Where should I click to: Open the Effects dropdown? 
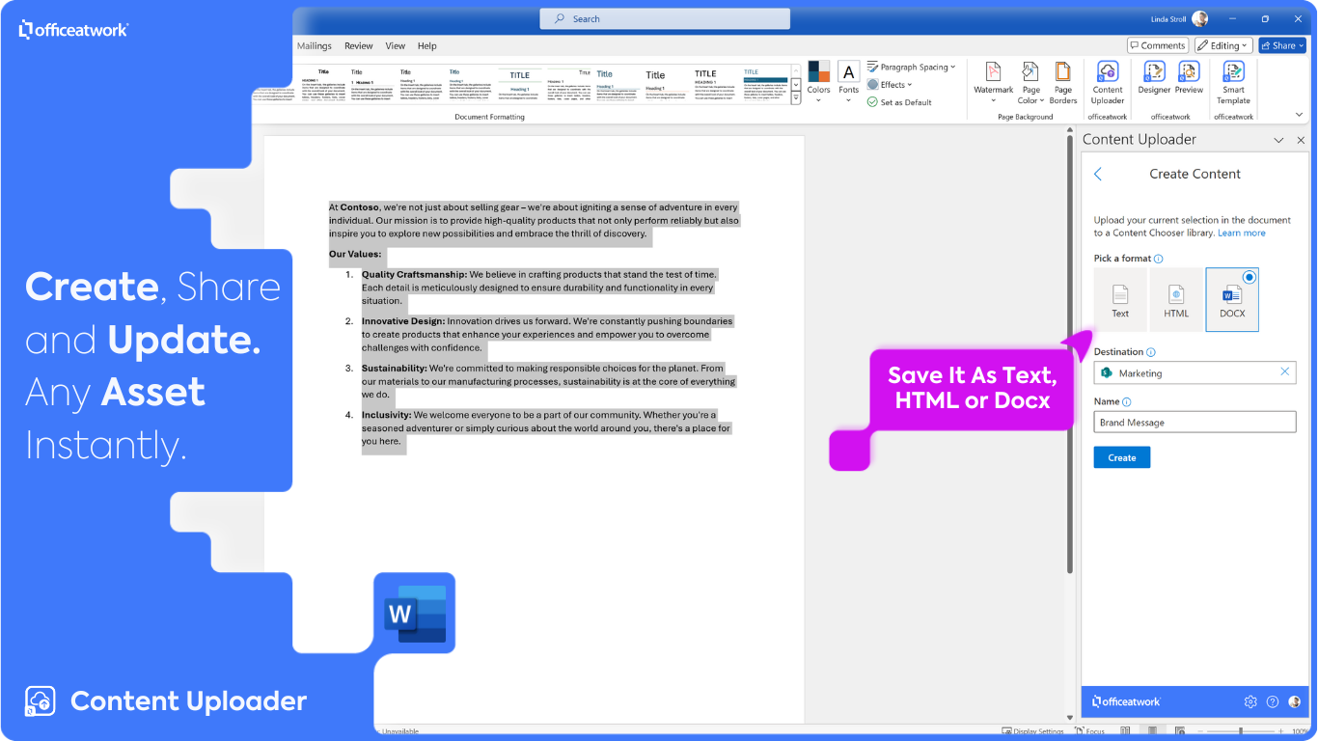[x=890, y=84]
